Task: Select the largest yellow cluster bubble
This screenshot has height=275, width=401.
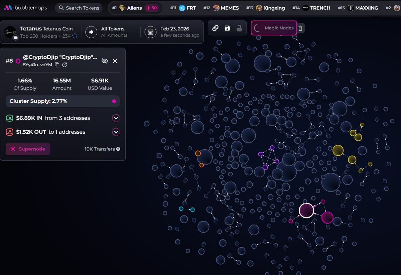Action: (338, 150)
